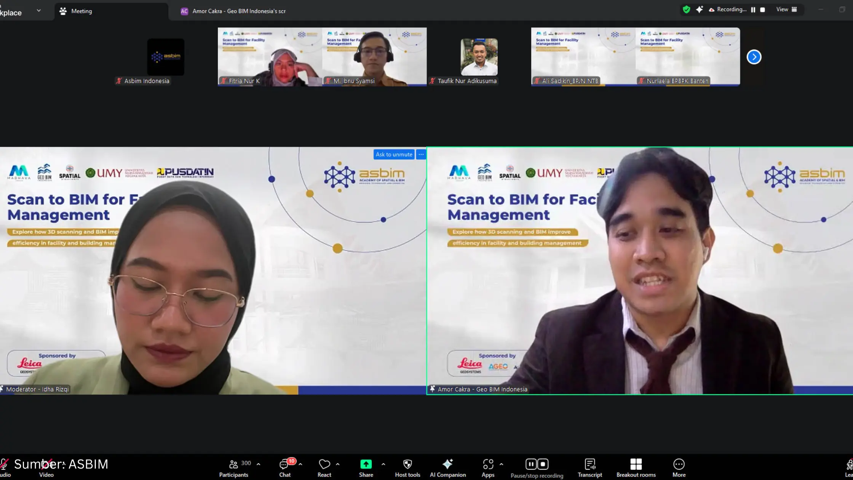Open the Participants panel

pyautogui.click(x=233, y=467)
